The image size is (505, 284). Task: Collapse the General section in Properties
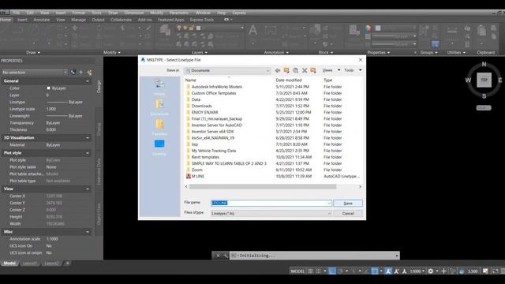(88, 81)
